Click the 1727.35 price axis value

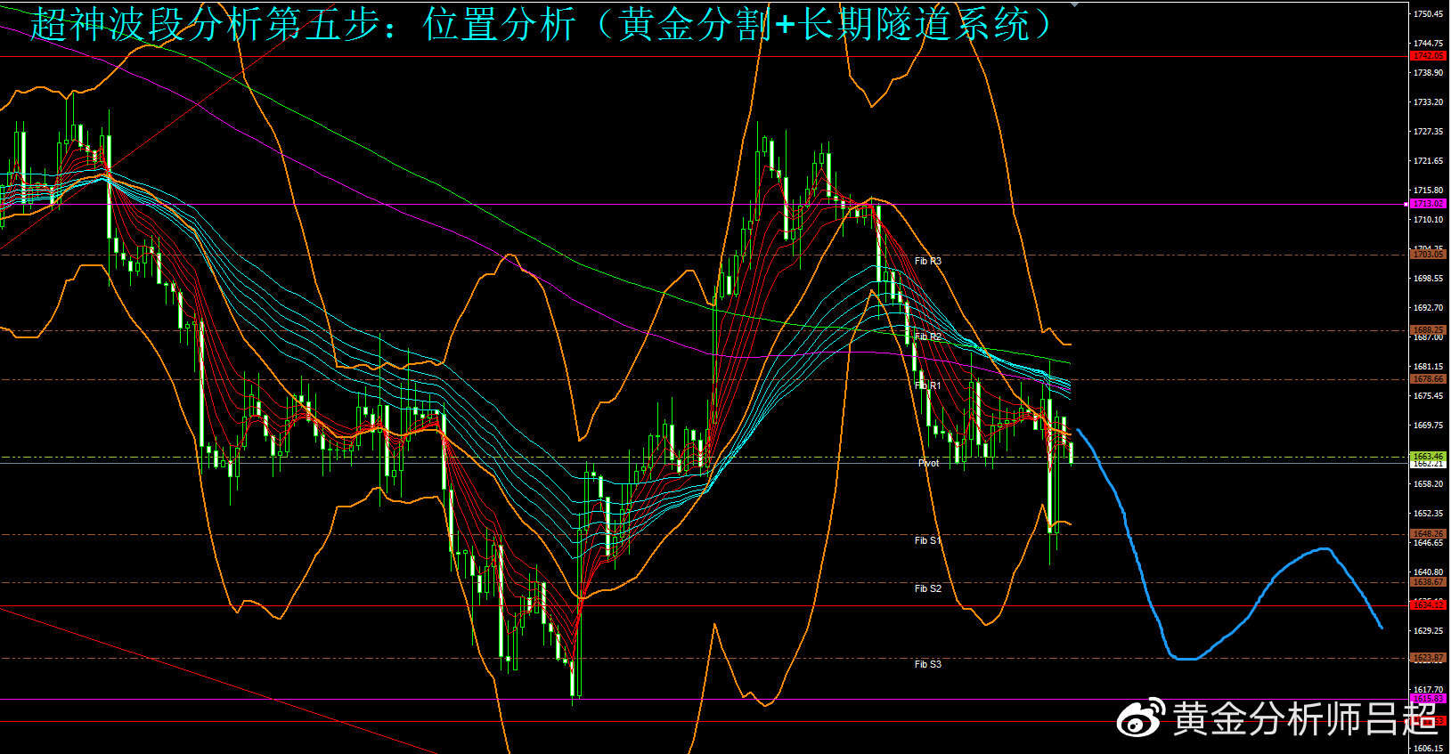coord(1428,132)
